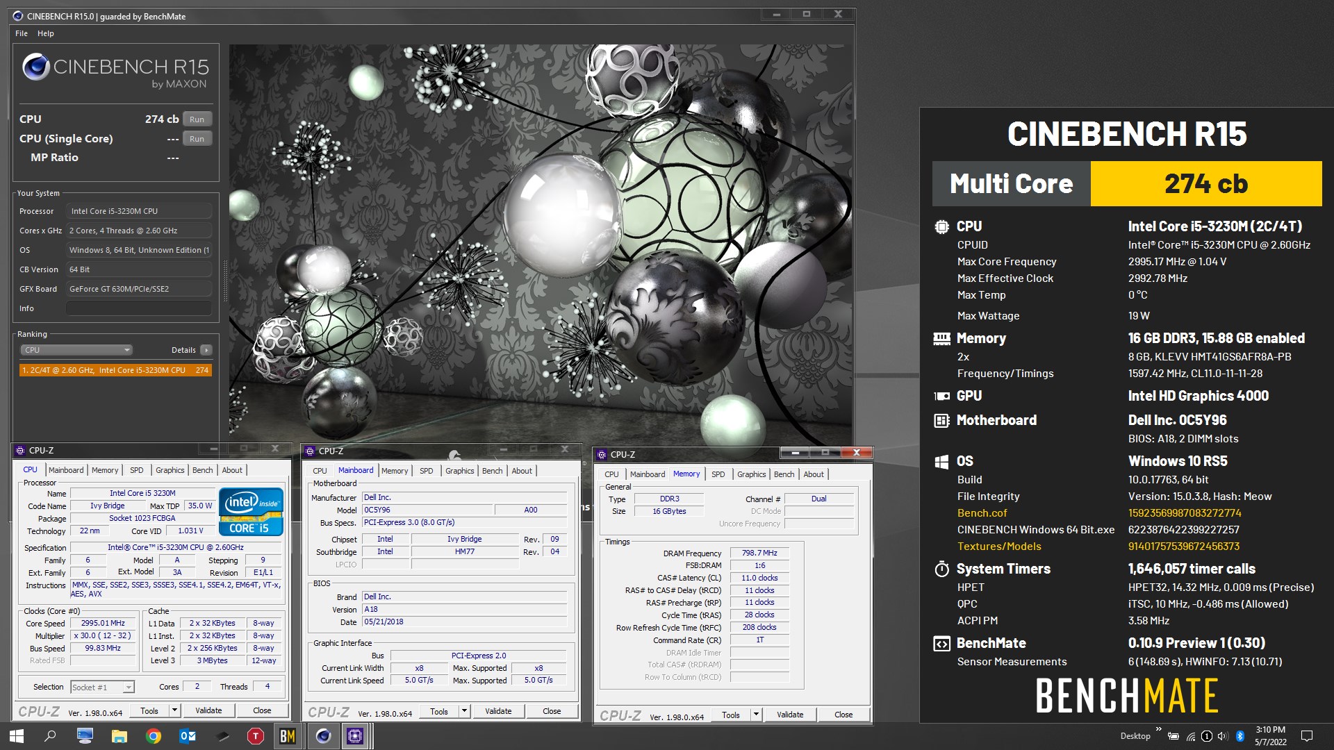Screen dimensions: 1334x750
Task: Click the BenchMate GPU card icon
Action: pos(941,396)
